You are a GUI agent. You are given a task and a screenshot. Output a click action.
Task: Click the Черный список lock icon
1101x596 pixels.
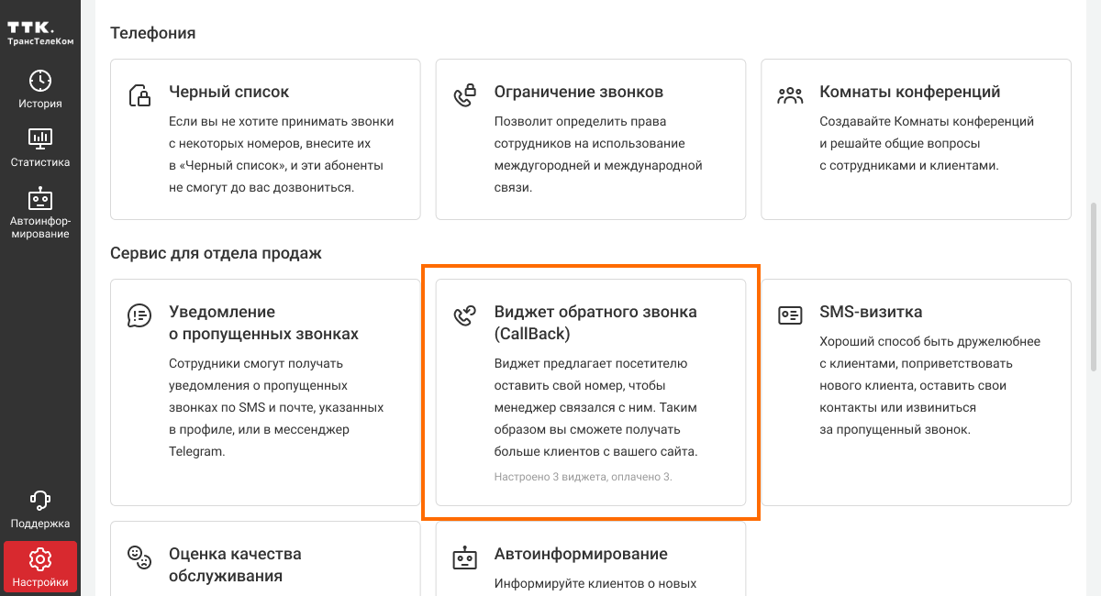click(139, 95)
